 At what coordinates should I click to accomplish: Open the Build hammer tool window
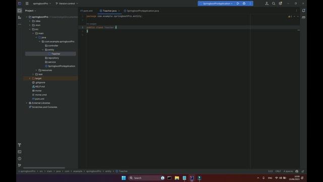tap(20, 145)
